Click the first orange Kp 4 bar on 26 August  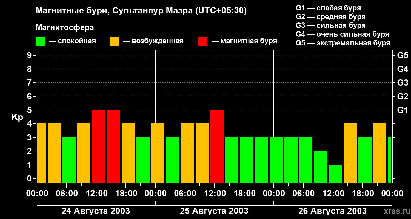350,153
